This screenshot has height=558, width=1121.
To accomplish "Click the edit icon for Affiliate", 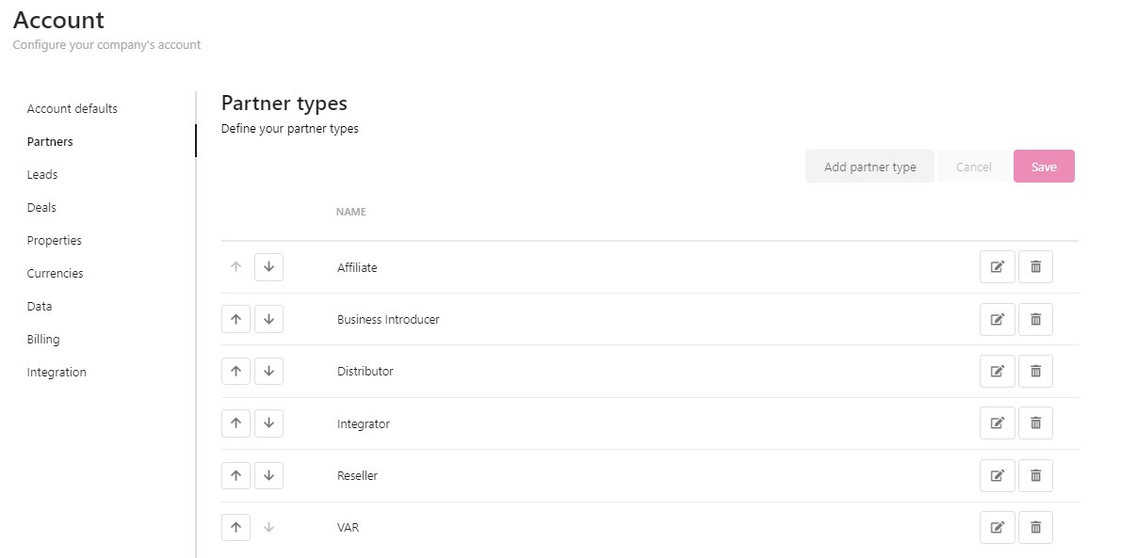I will click(x=998, y=267).
